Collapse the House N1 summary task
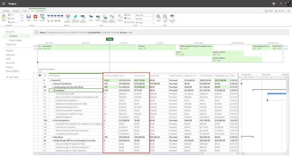The height and width of the screenshot is (164, 292). (50, 80)
